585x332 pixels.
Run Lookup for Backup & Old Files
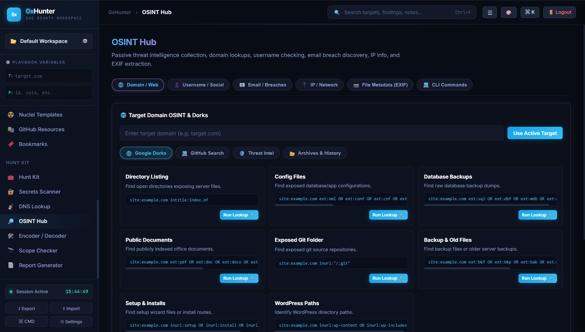click(x=537, y=278)
